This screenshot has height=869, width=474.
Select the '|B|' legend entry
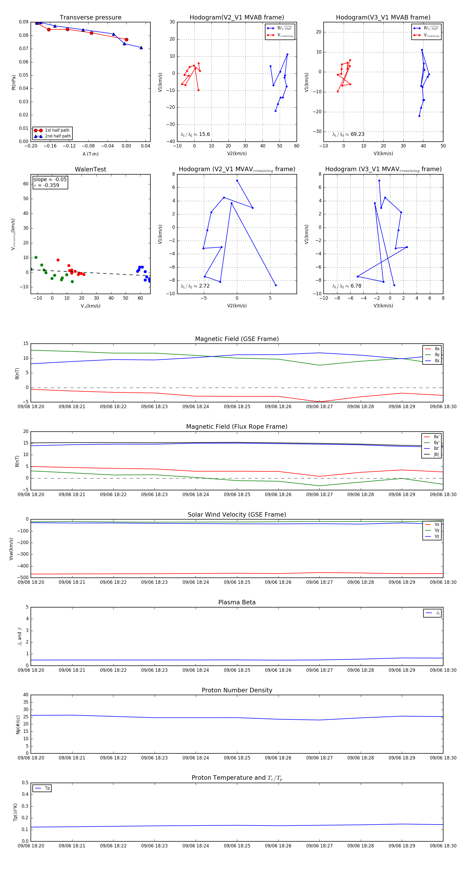pyautogui.click(x=432, y=455)
